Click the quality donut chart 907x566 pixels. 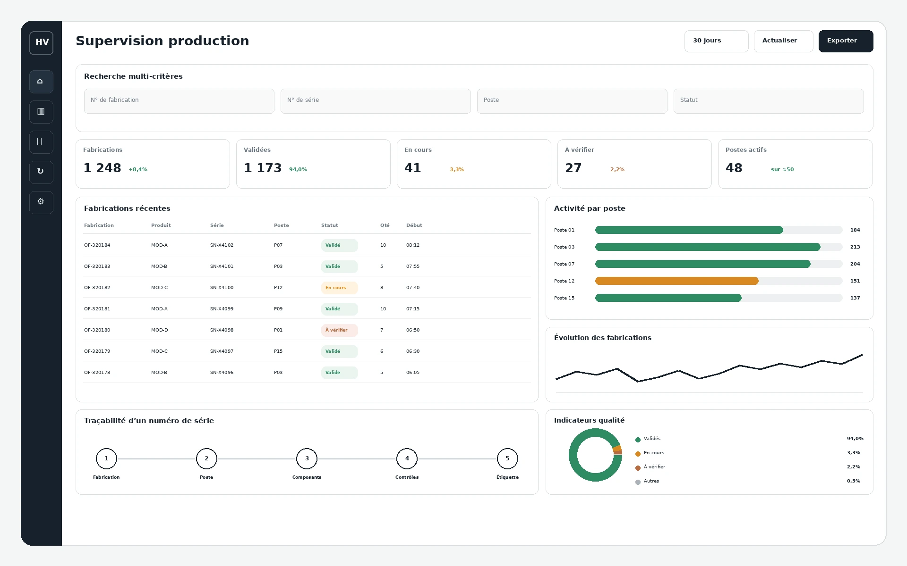pyautogui.click(x=595, y=455)
